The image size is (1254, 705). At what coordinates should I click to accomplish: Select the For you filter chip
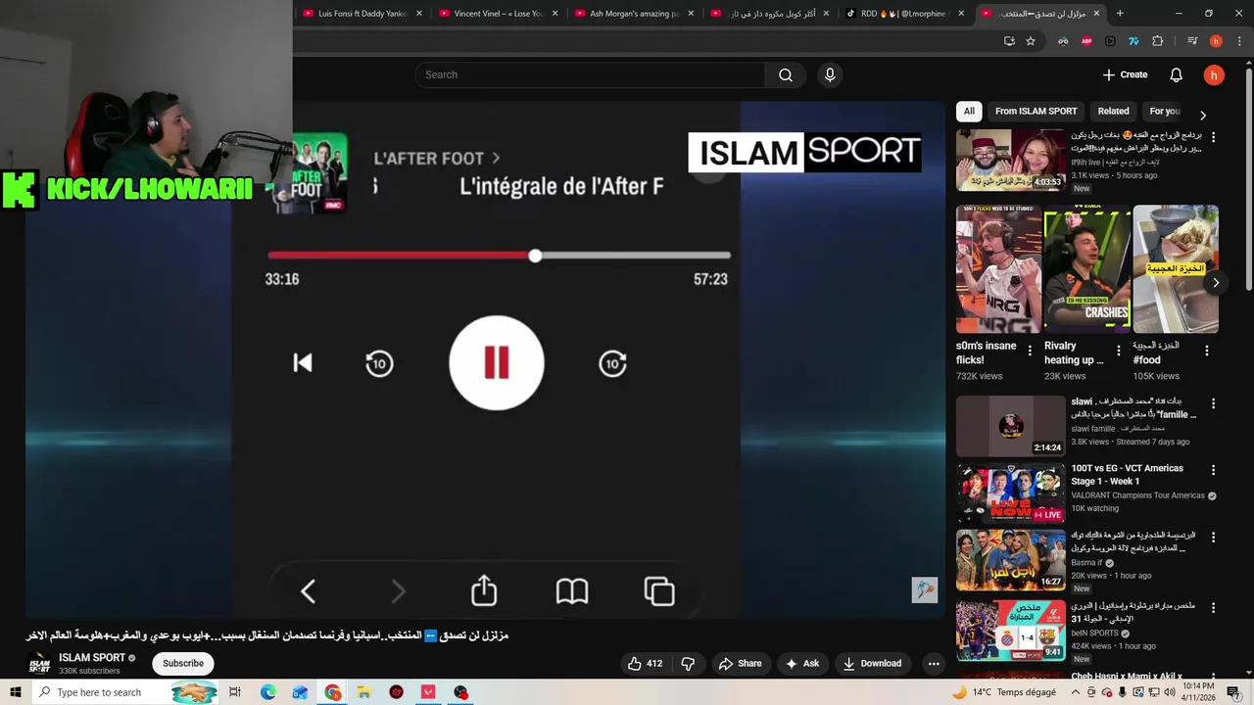point(1165,112)
